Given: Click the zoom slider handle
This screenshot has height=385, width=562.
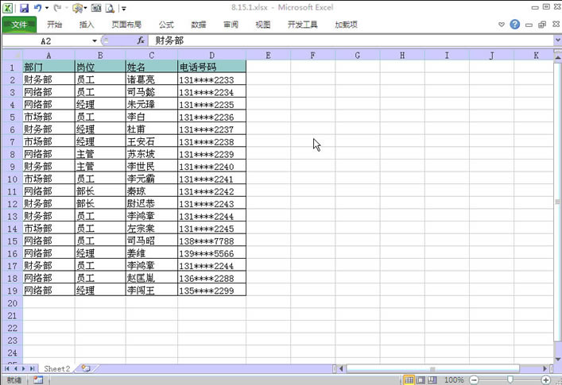Looking at the screenshot, I should tap(510, 379).
